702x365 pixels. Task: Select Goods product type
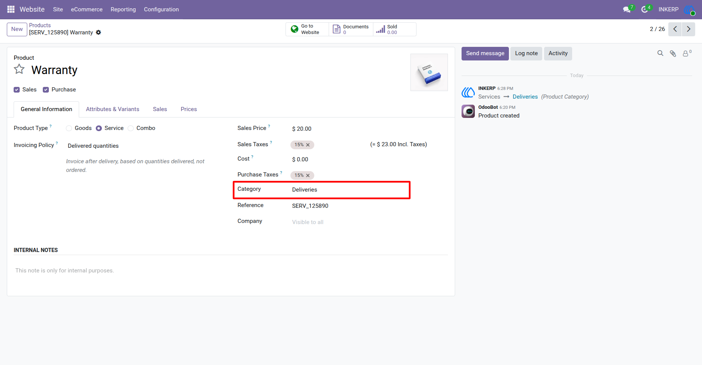point(69,128)
